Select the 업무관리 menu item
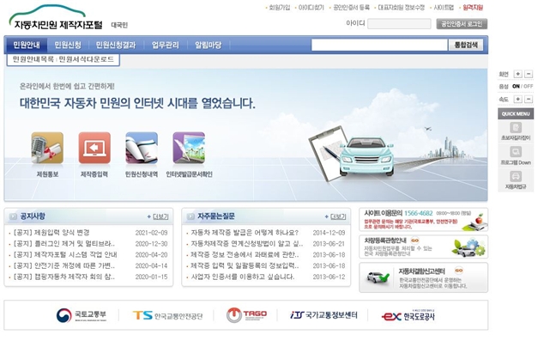538x347 pixels. [x=165, y=44]
